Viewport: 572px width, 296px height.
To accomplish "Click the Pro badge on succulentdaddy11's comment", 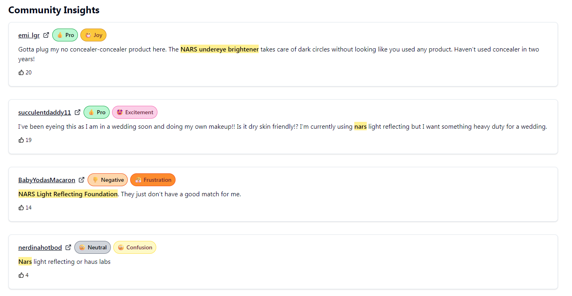I will [96, 112].
